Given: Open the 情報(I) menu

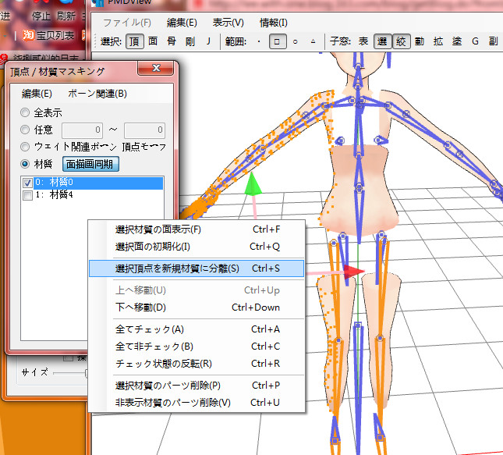Looking at the screenshot, I should [x=273, y=23].
